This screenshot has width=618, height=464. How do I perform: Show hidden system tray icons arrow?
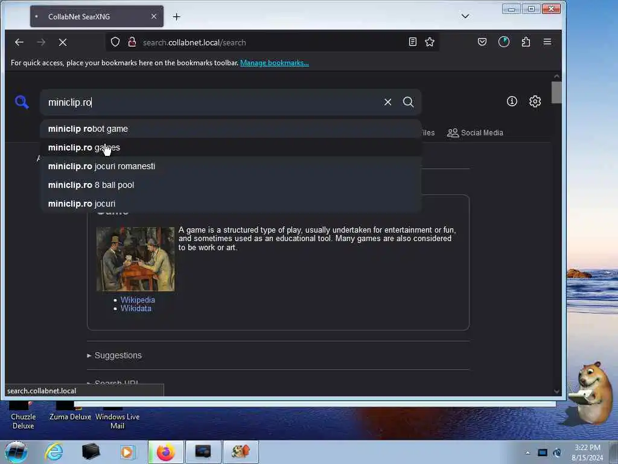tap(527, 453)
